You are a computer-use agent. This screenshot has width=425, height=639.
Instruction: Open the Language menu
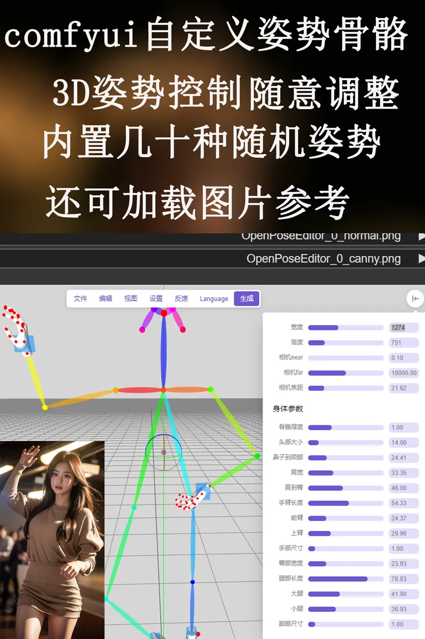(214, 299)
